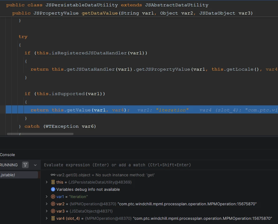
Task: Click the inline hint var1: "iteration"
Action: pos(163,110)
